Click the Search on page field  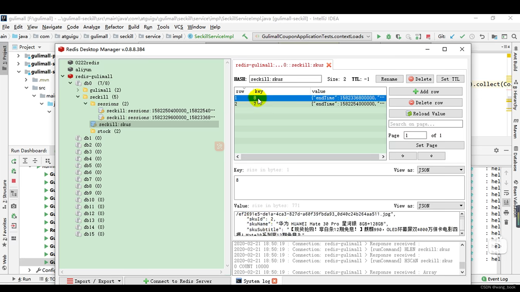pos(425,124)
